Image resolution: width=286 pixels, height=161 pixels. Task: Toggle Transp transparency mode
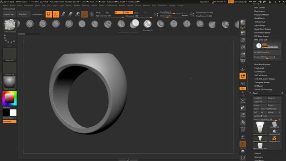(x=243, y=137)
